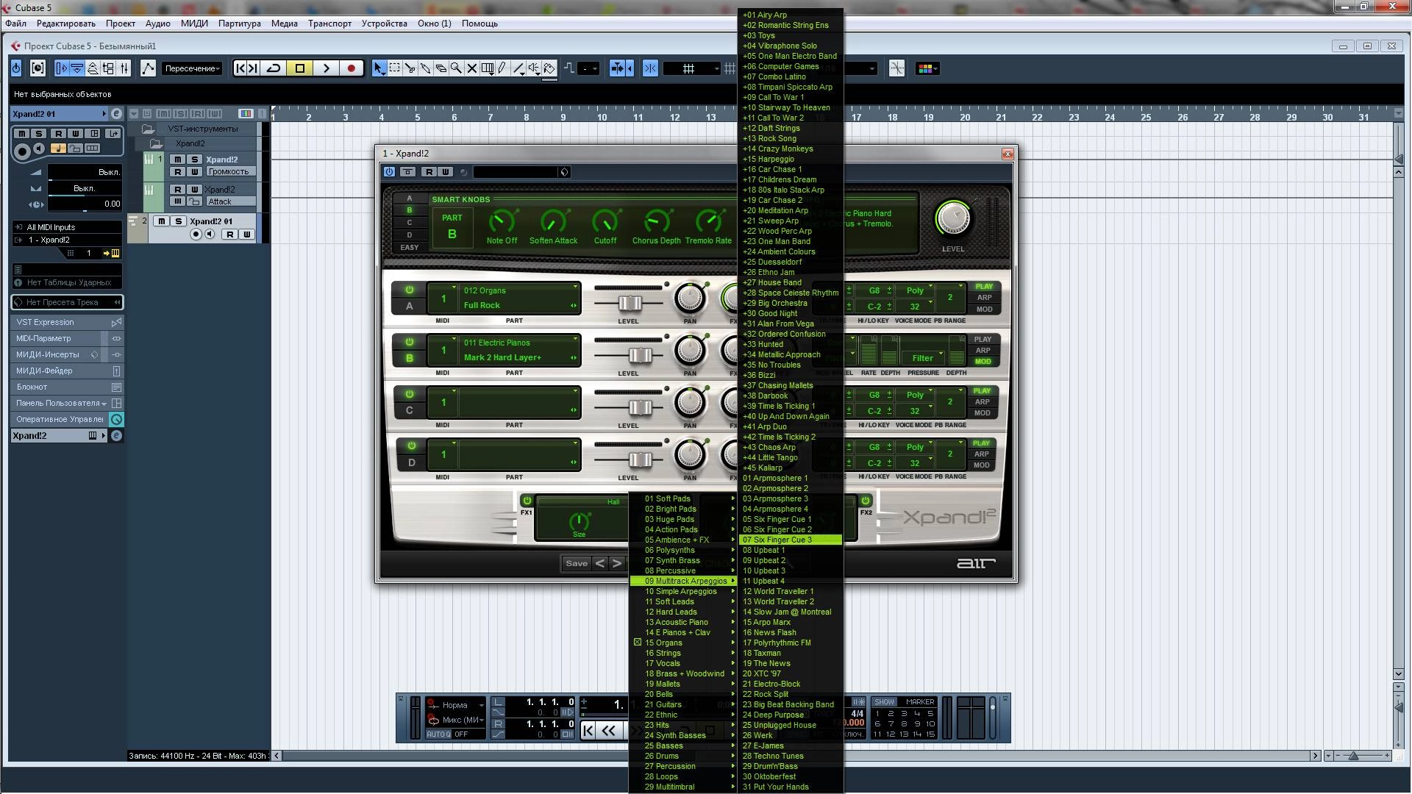Click the yellow Stop transport button
Viewport: 1412px width, 794px height.
pos(300,68)
